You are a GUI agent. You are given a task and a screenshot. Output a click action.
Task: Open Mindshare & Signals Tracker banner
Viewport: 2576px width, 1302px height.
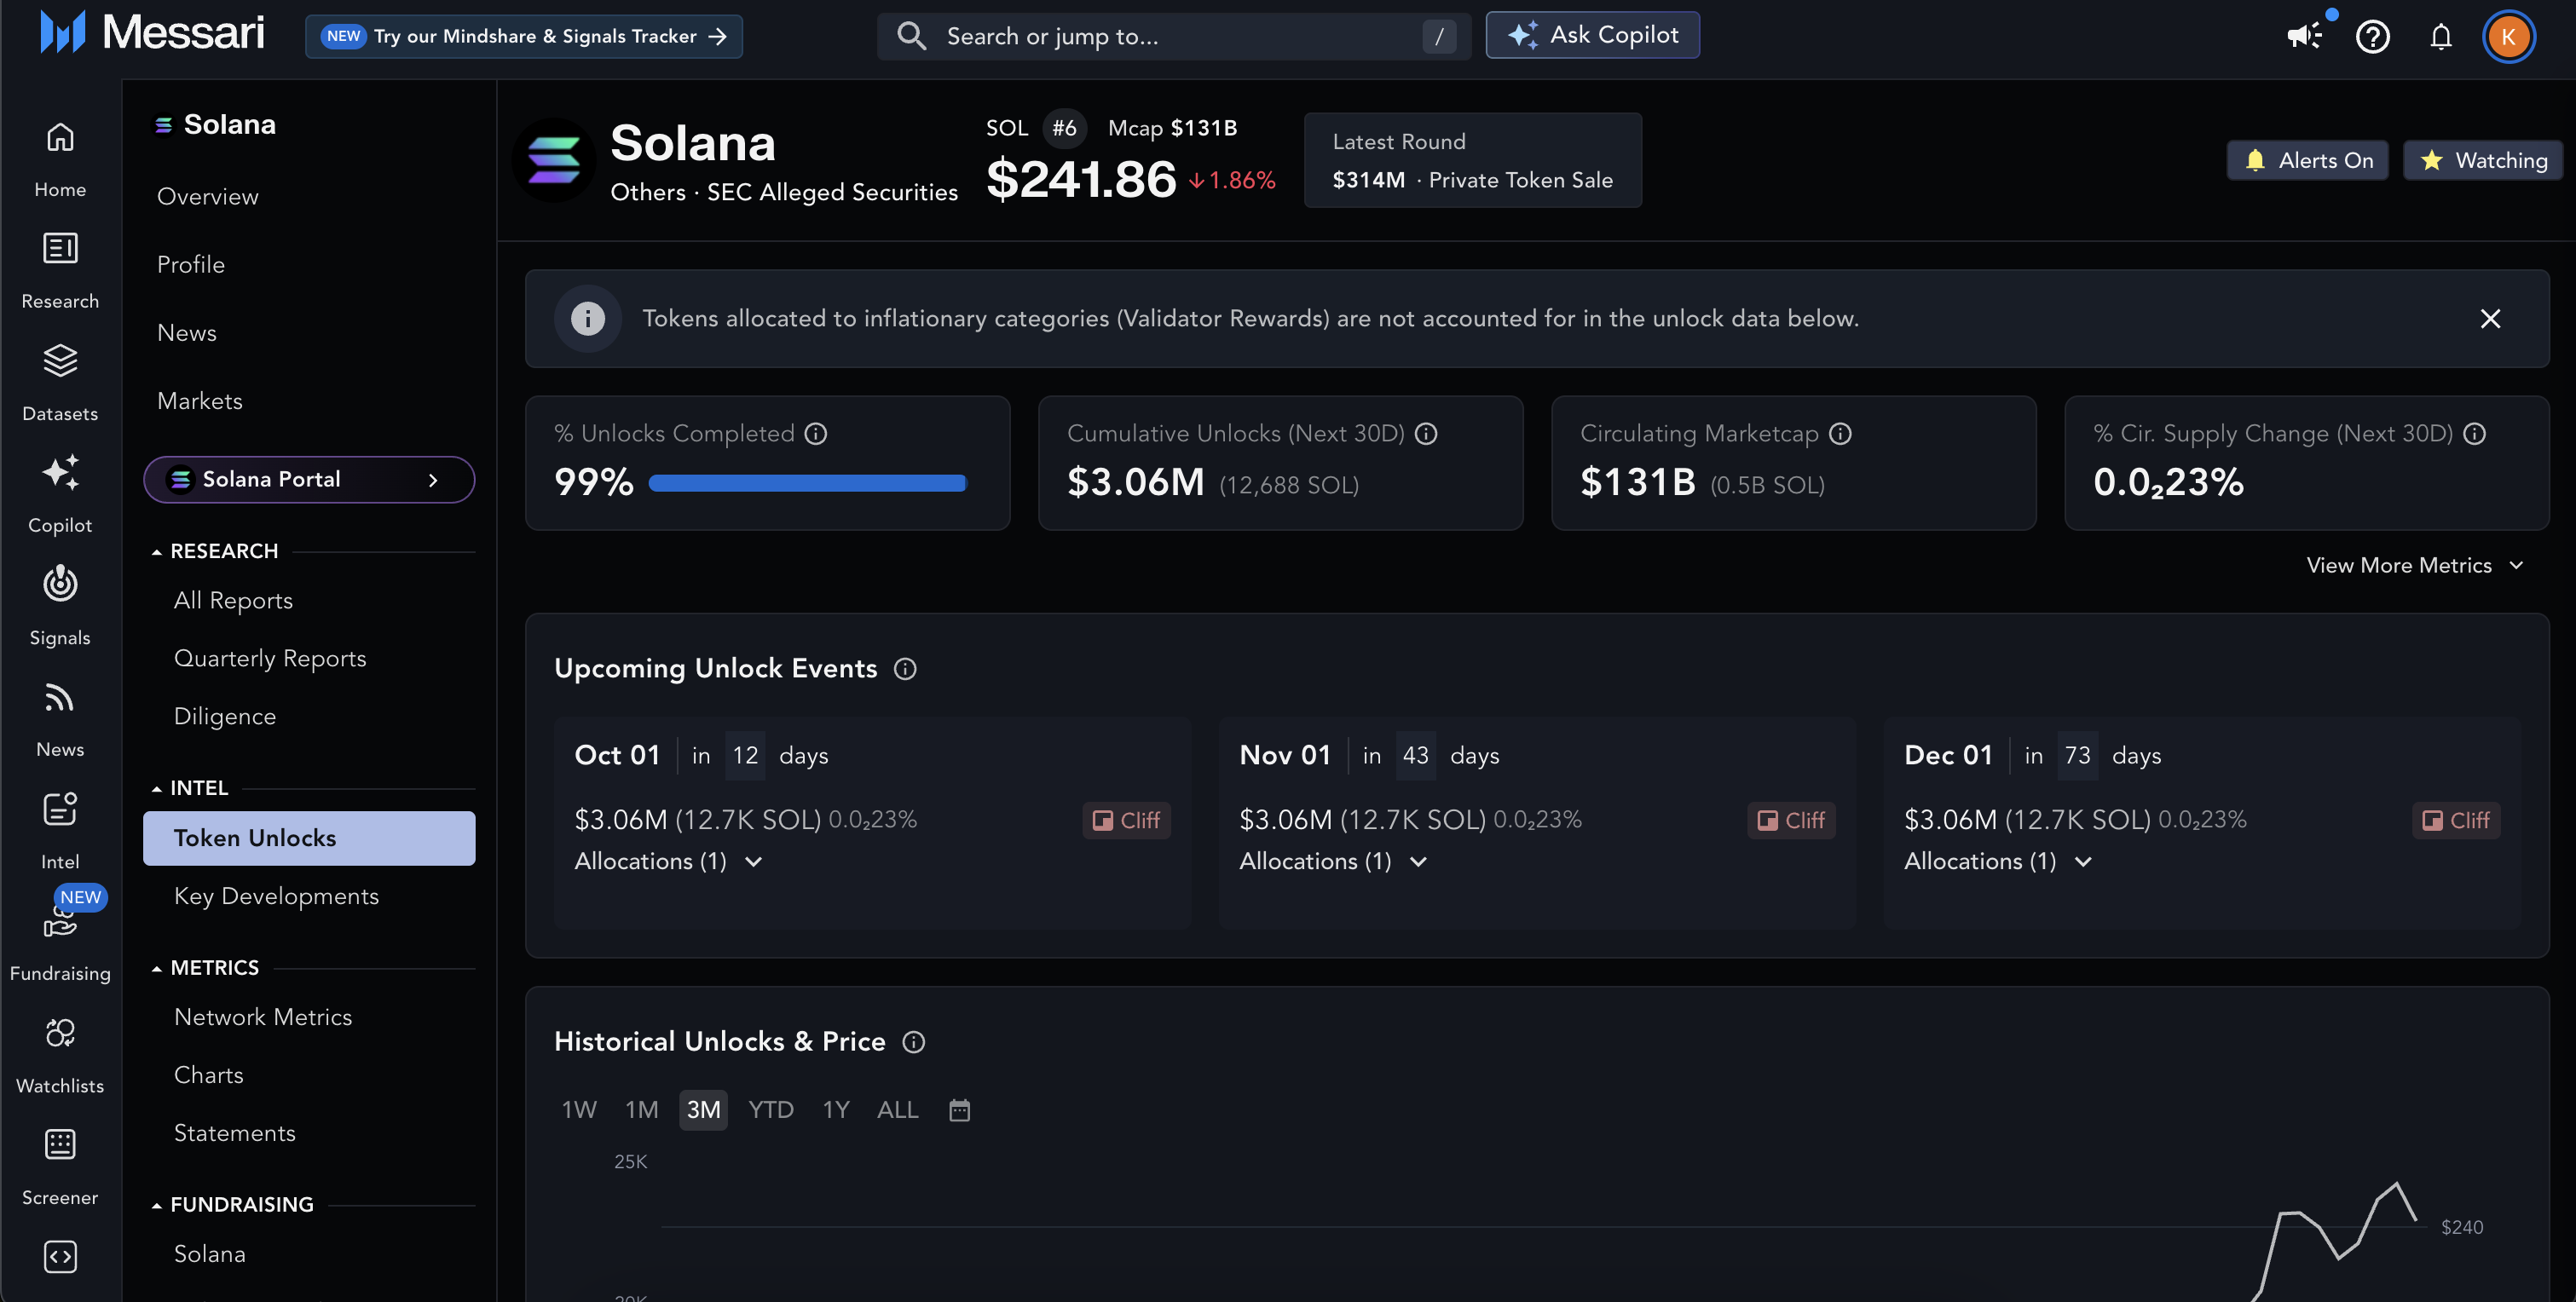(524, 37)
